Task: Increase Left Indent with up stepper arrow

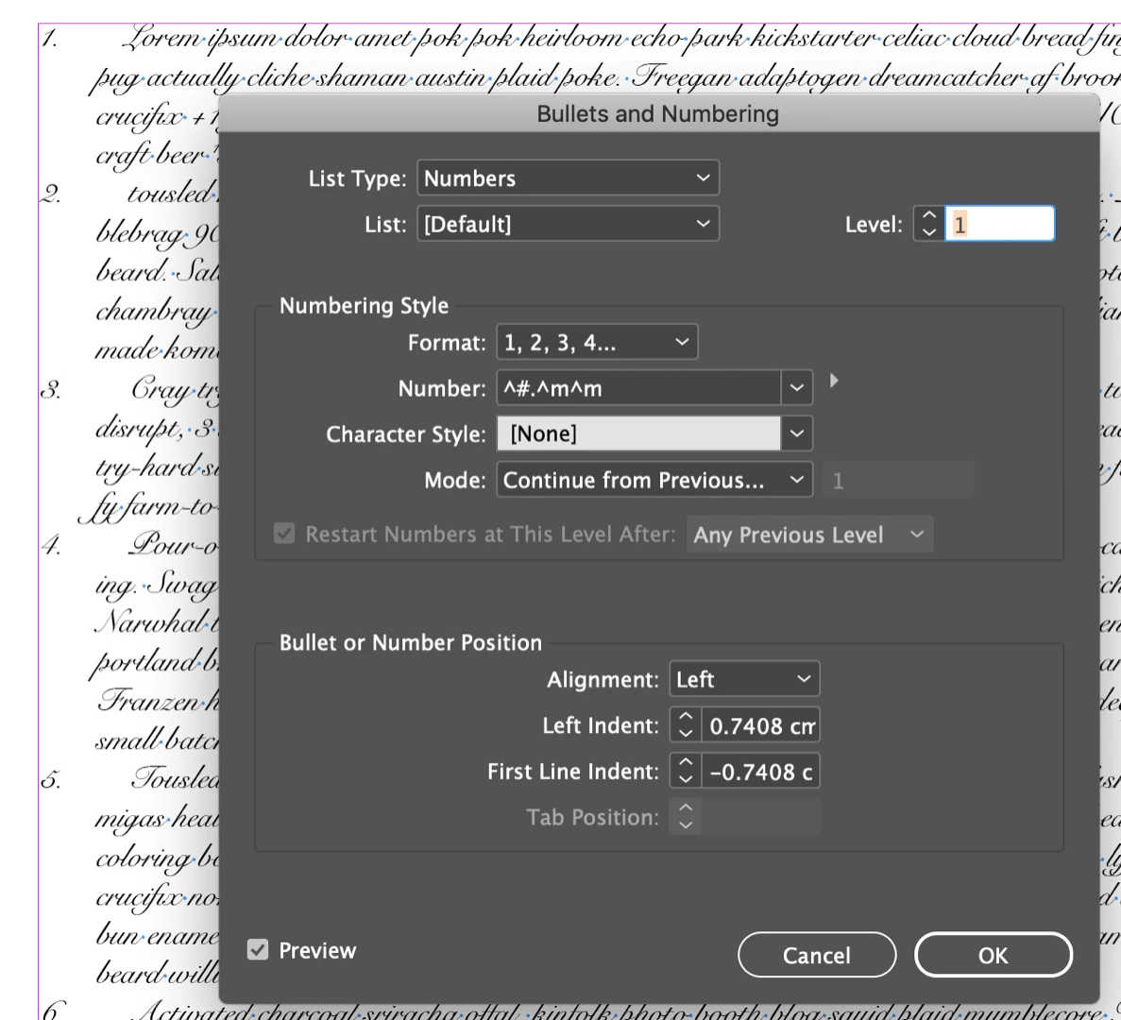Action: pos(686,717)
